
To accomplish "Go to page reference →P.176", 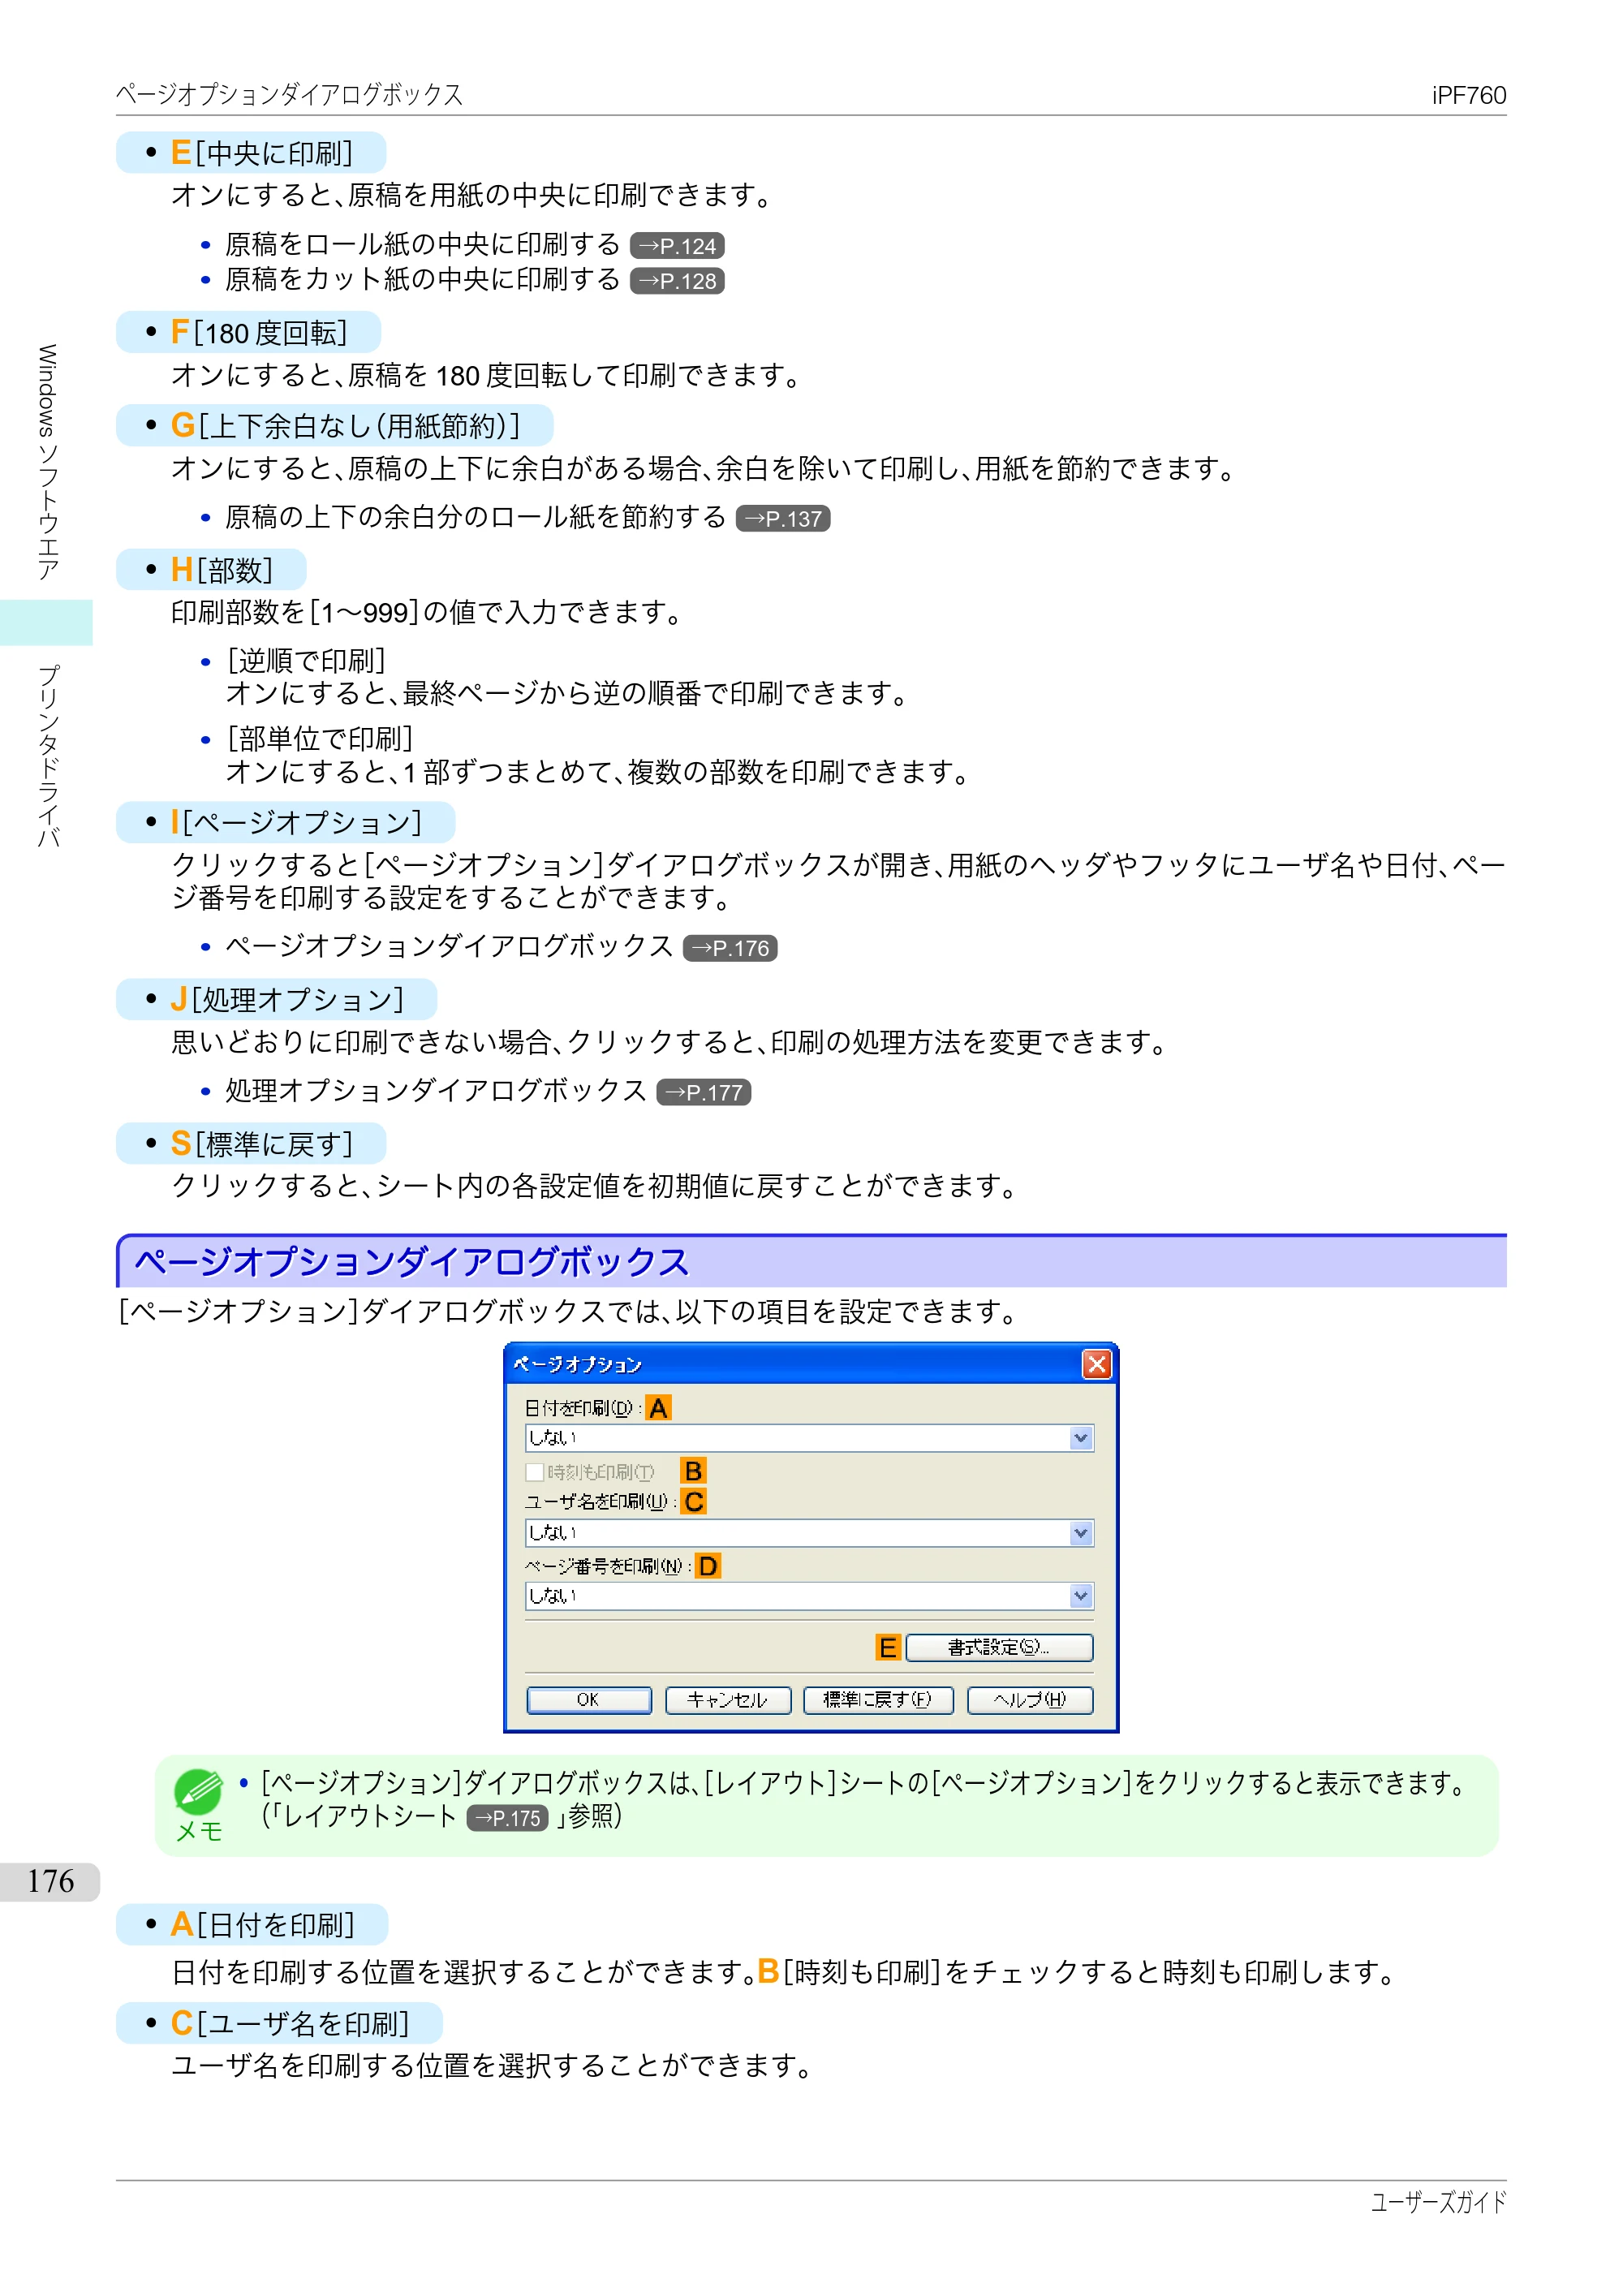I will pyautogui.click(x=730, y=948).
